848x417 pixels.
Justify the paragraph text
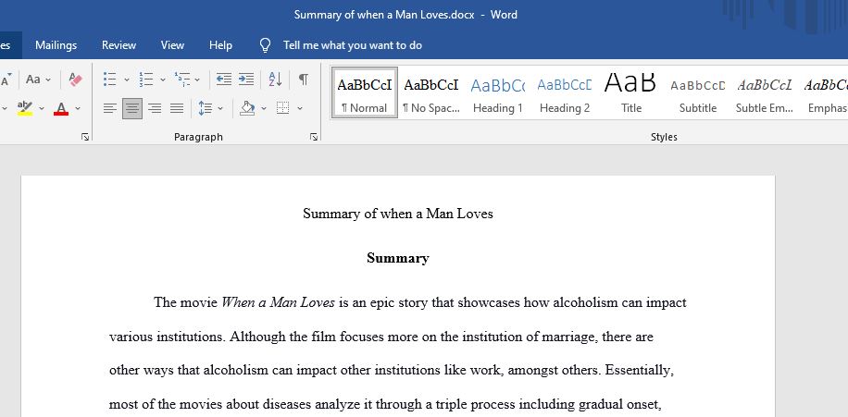(177, 108)
